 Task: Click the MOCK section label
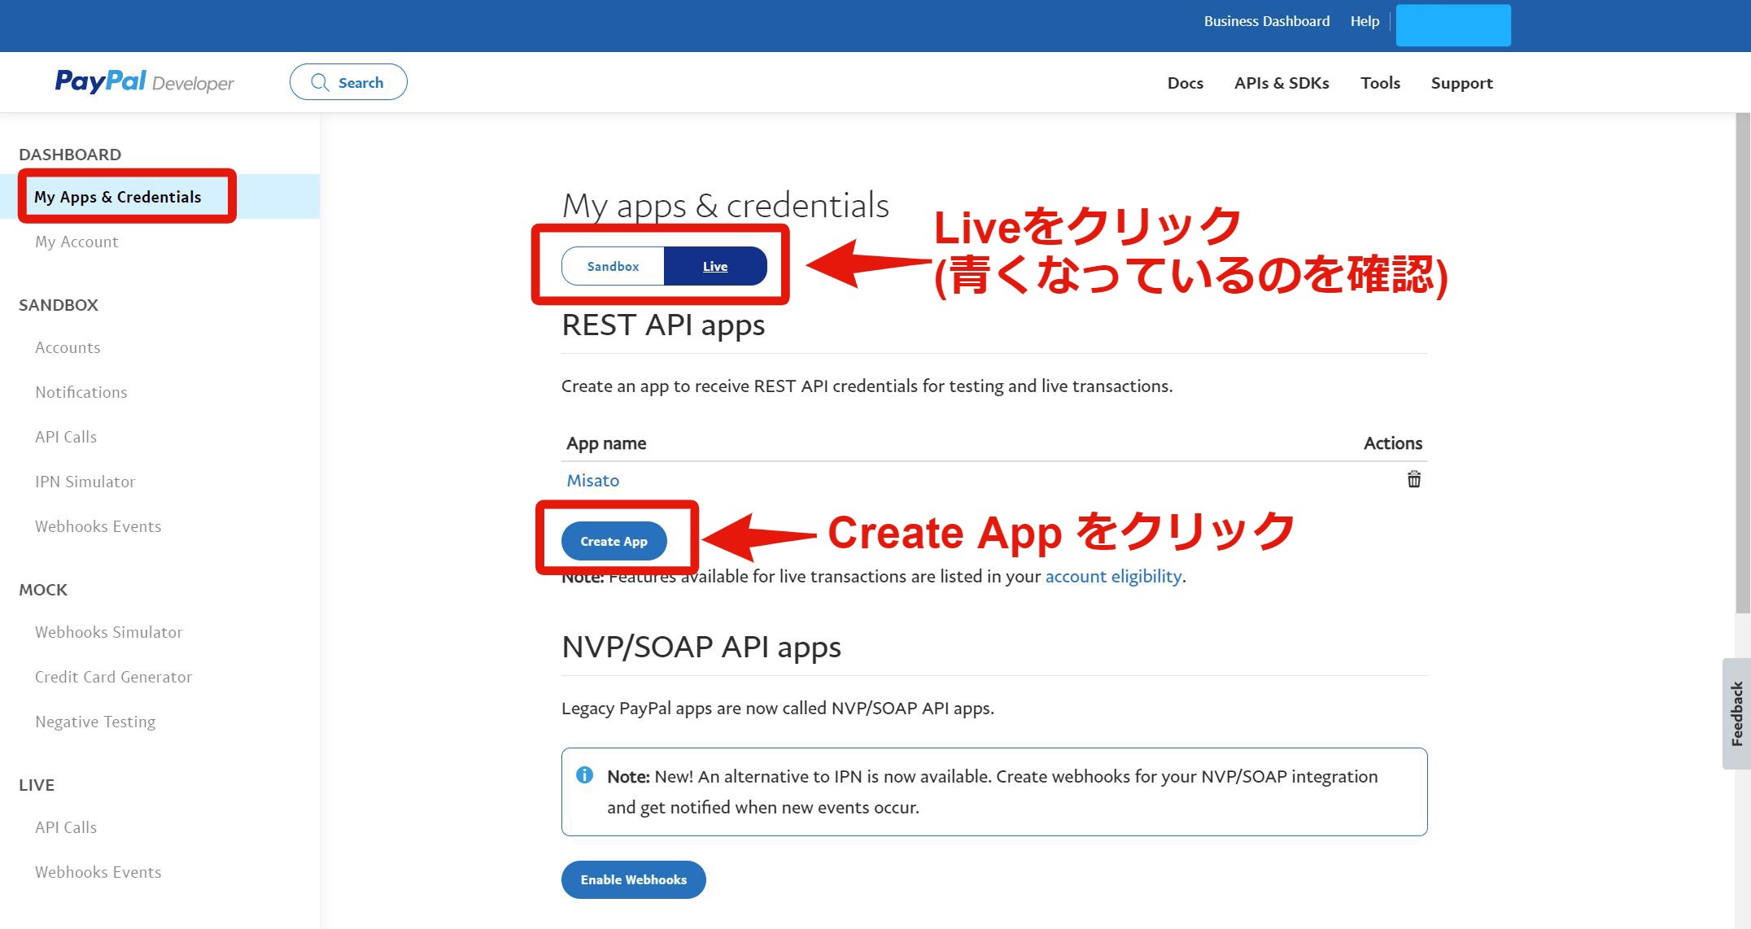(x=43, y=590)
